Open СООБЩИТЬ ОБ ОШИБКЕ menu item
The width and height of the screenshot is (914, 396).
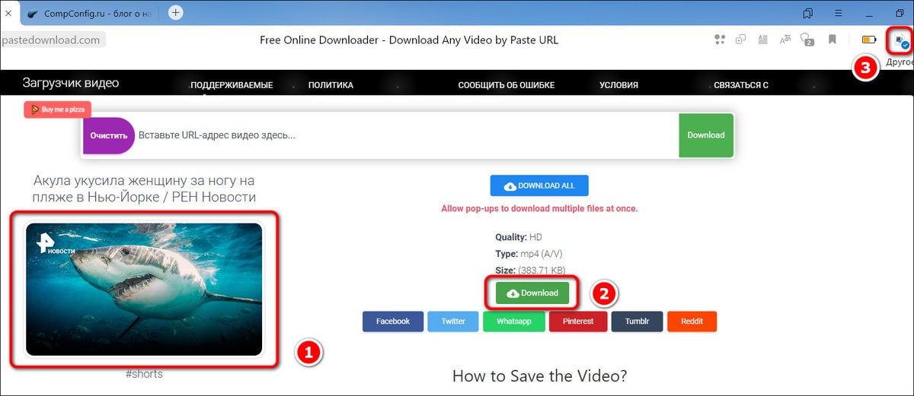coord(506,85)
